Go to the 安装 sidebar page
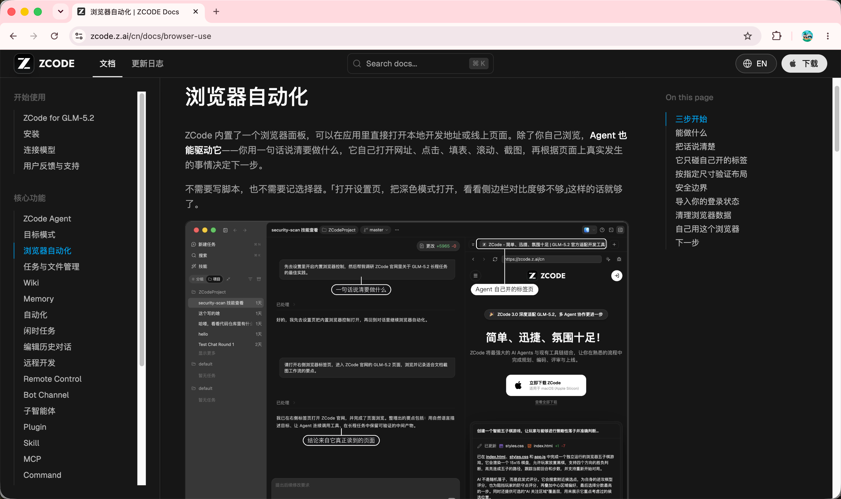This screenshot has width=841, height=499. (x=31, y=134)
